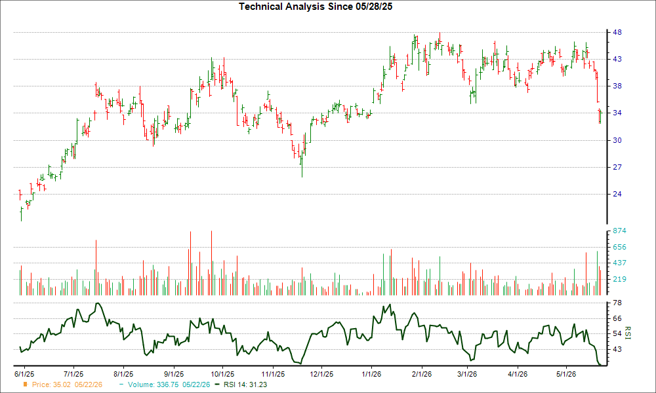The image size is (656, 393).
Task: Select the 'Price: 35.02 05/22/26' legend text
Action: click(67, 384)
